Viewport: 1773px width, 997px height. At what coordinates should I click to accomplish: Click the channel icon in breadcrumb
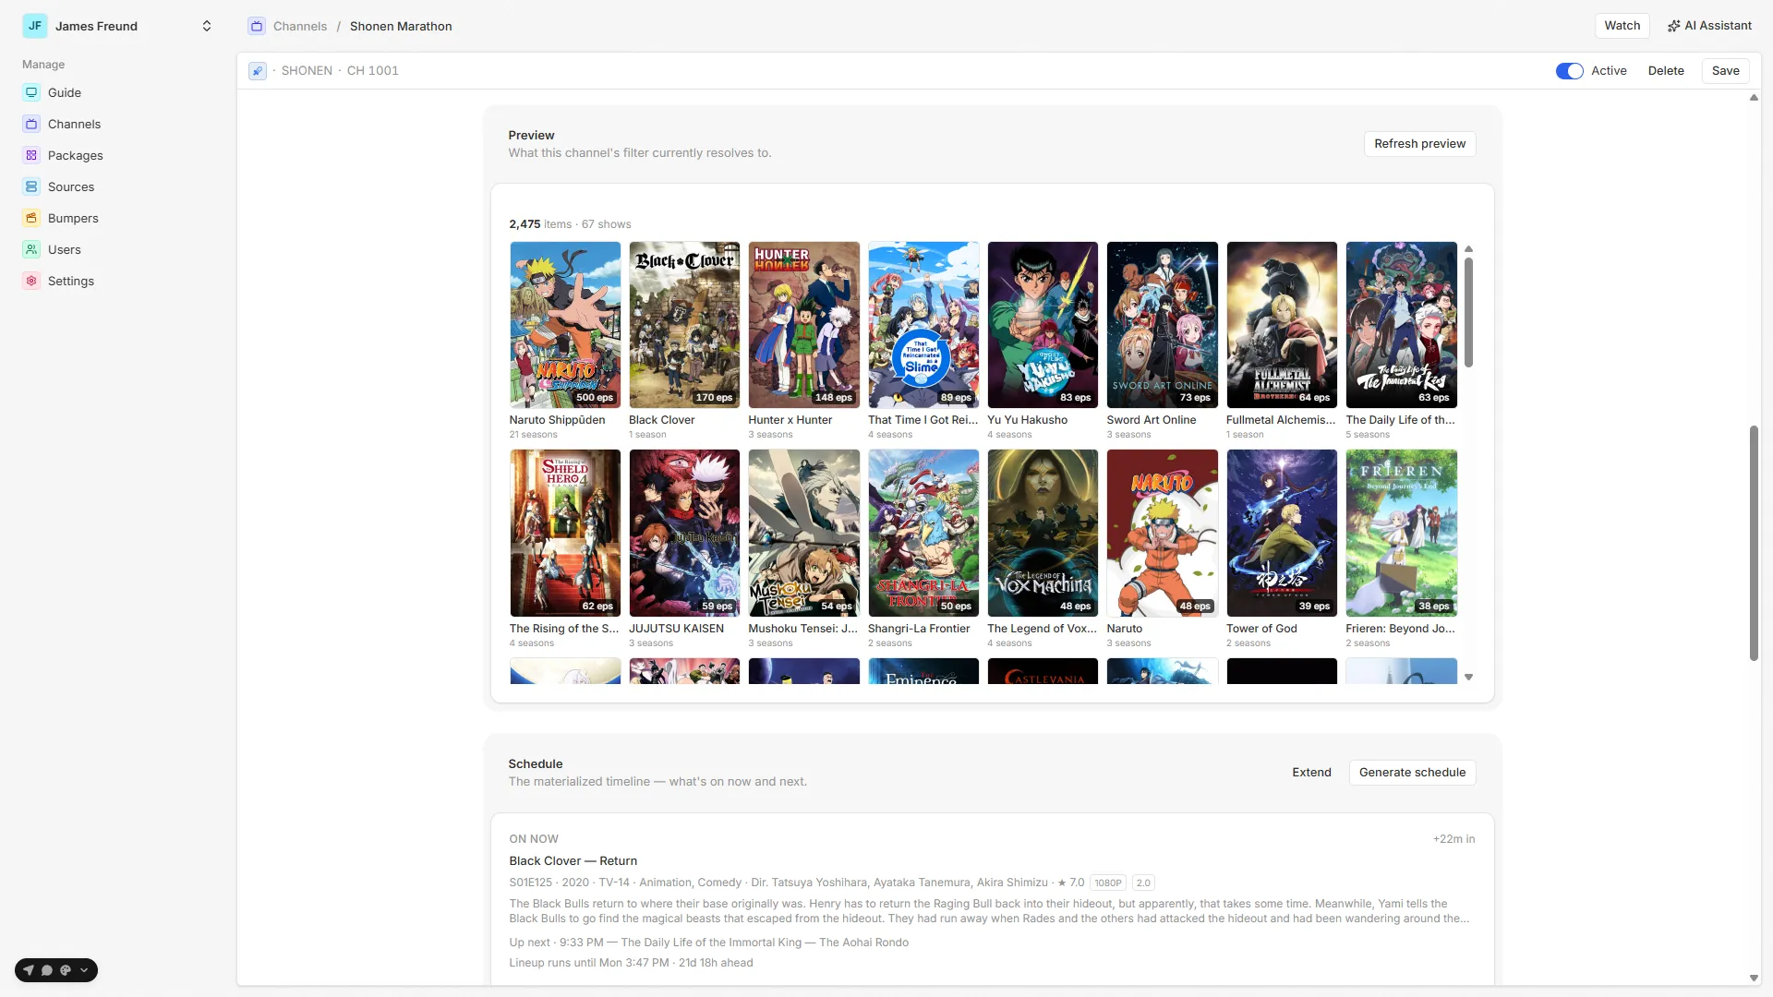[257, 26]
